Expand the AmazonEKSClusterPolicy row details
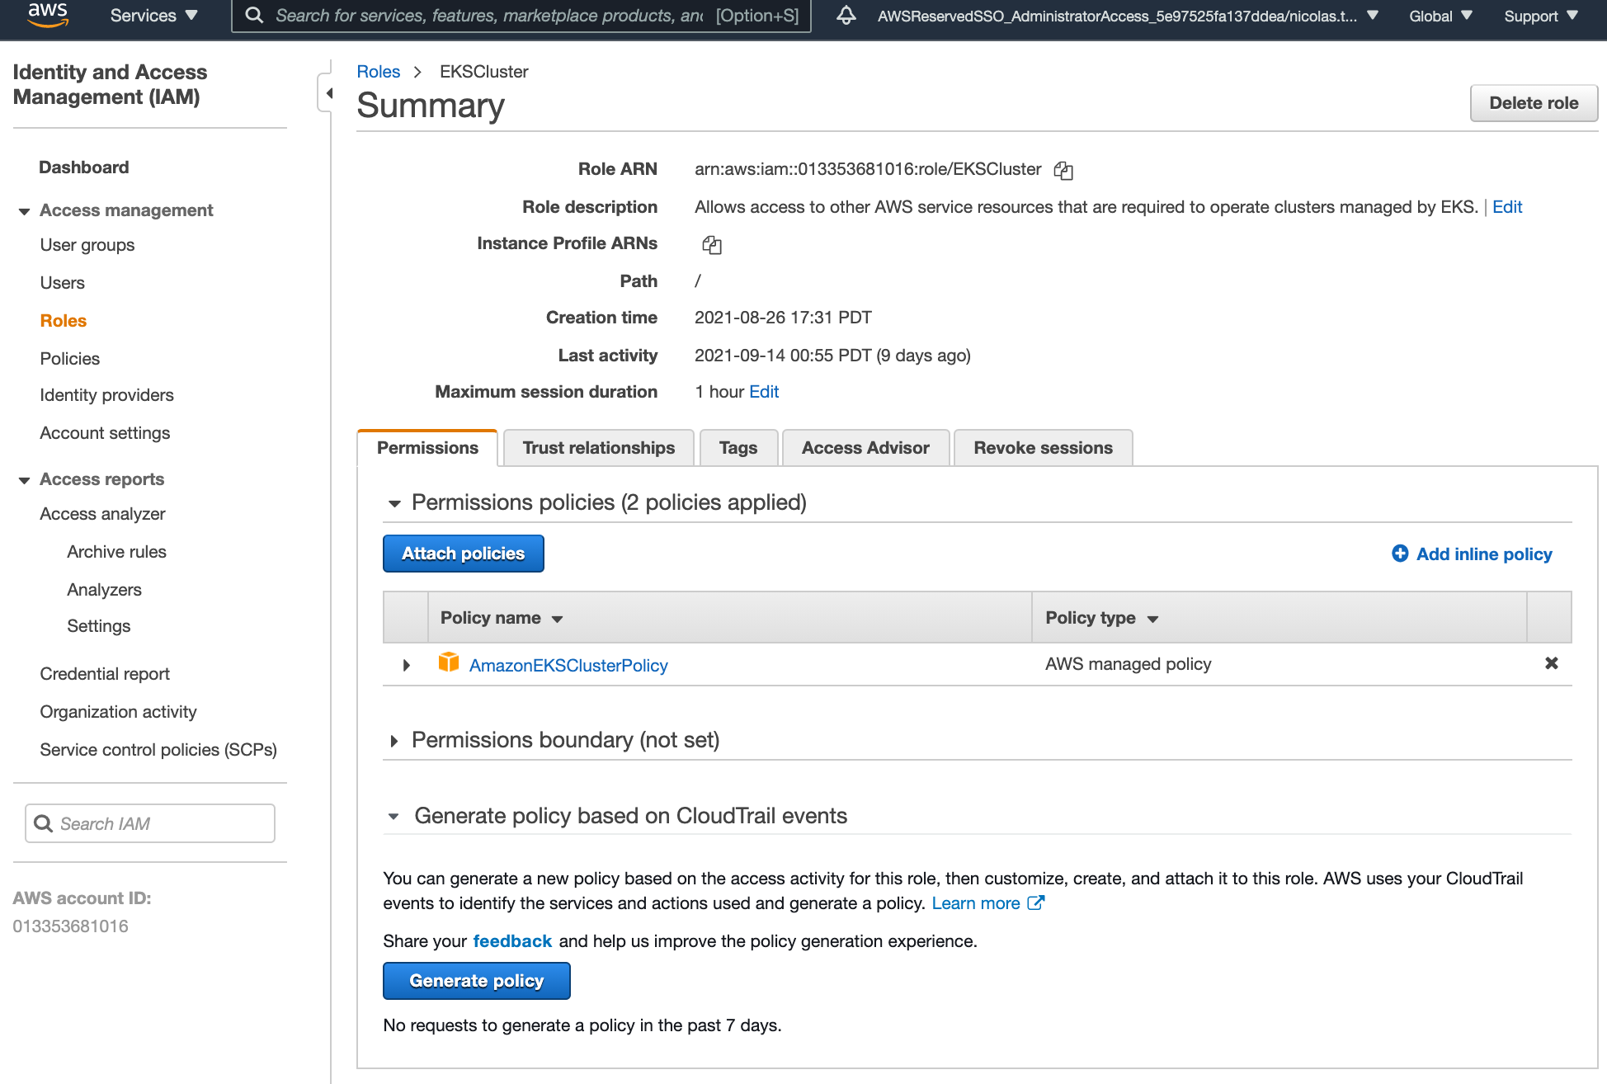This screenshot has width=1607, height=1084. coord(406,665)
